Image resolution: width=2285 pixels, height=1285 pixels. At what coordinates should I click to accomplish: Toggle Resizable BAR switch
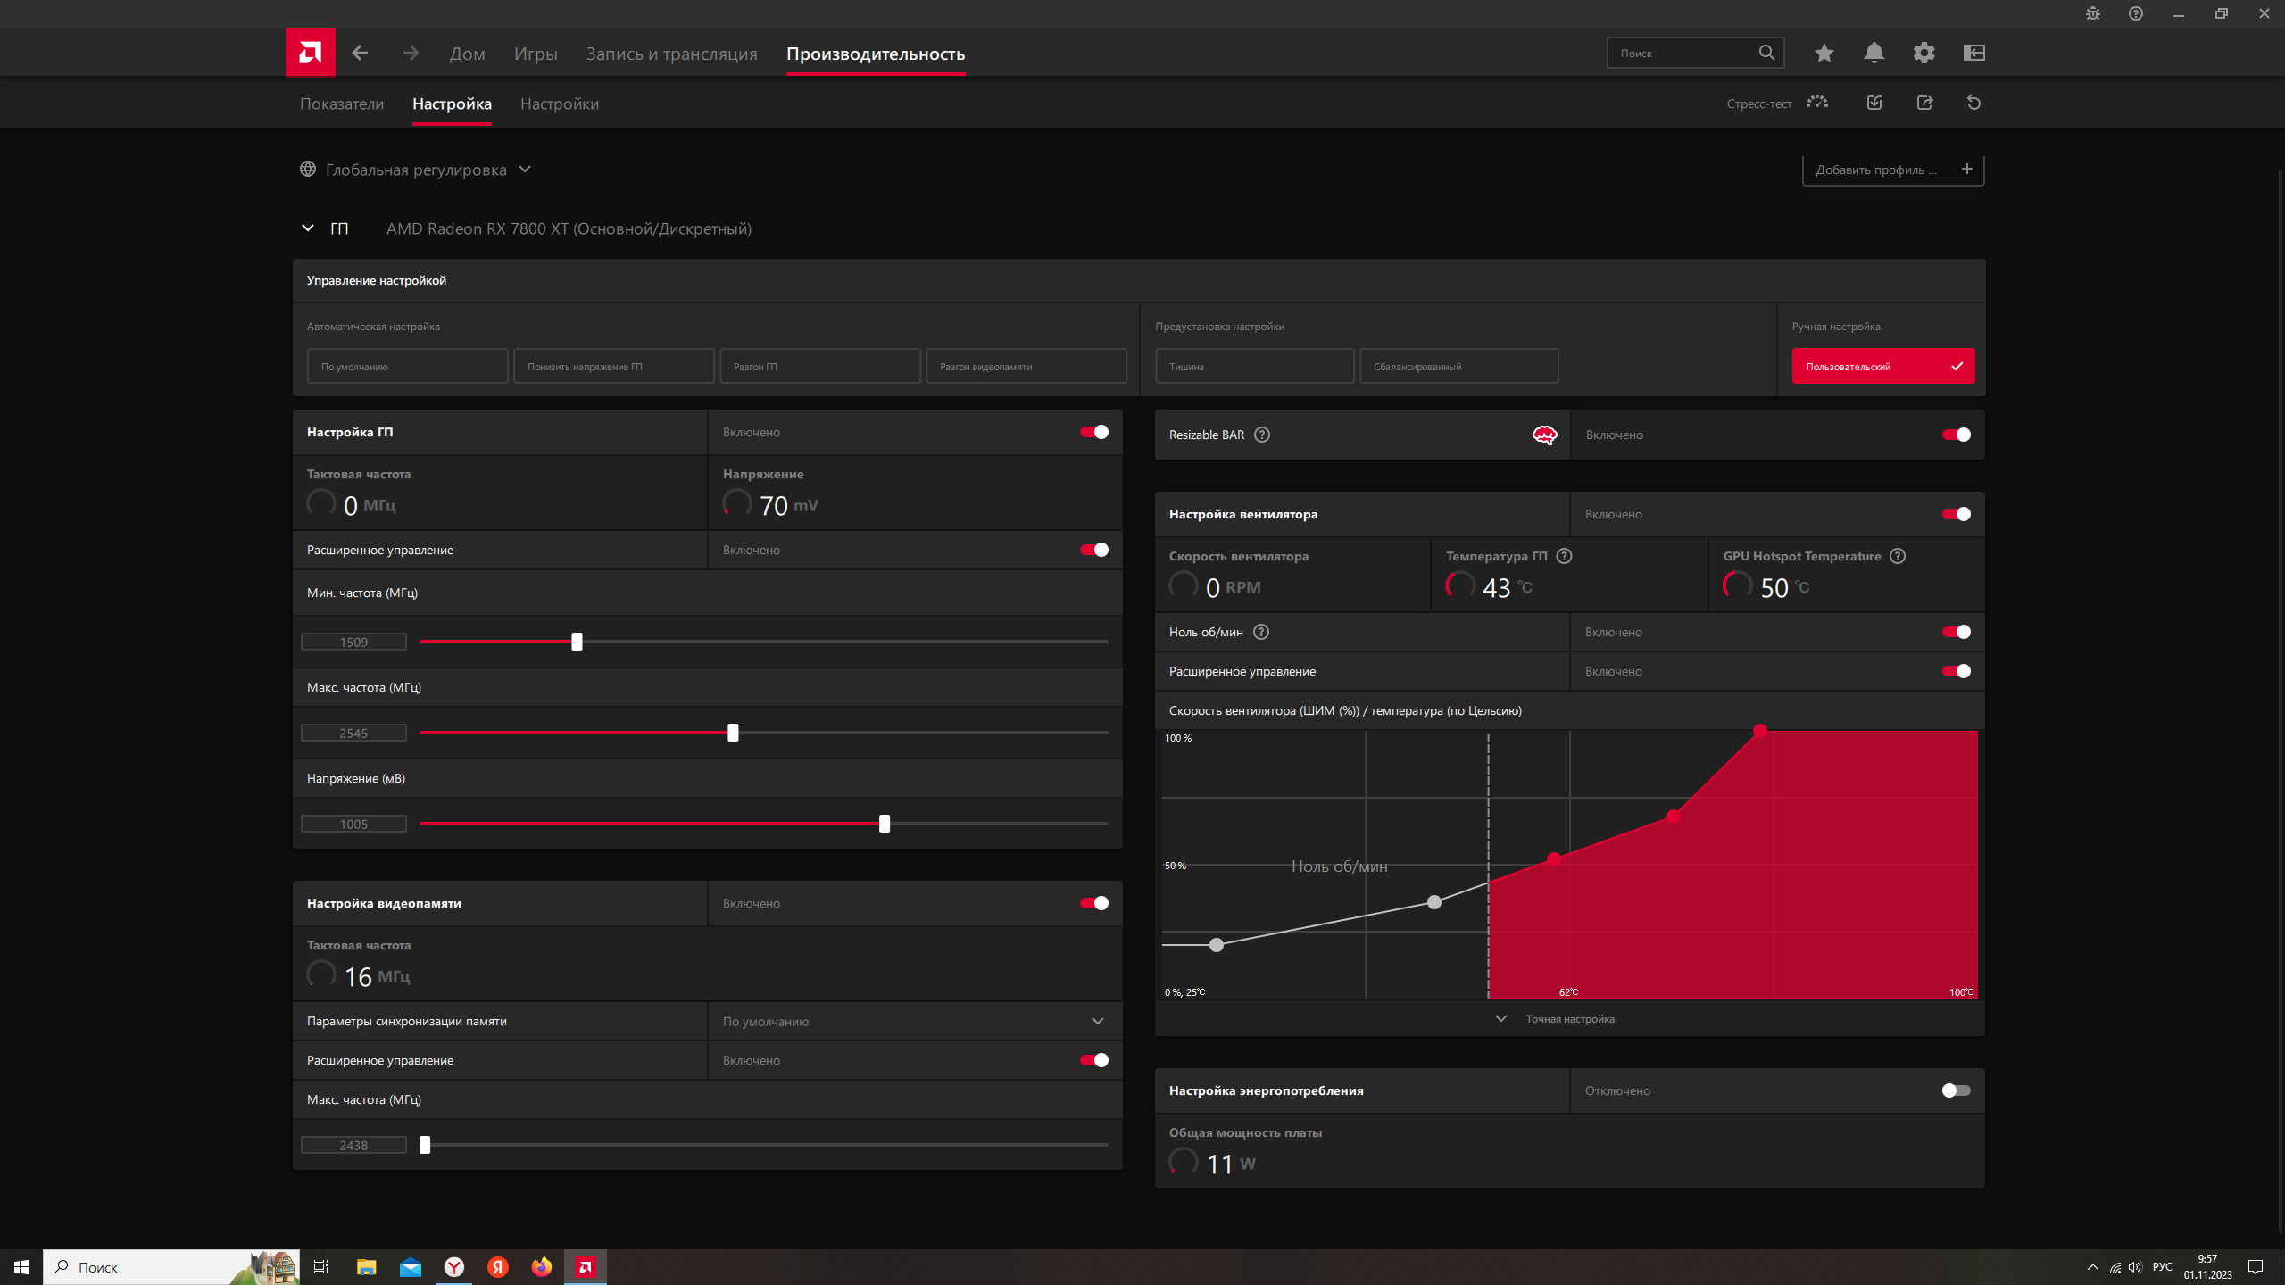(x=1956, y=435)
